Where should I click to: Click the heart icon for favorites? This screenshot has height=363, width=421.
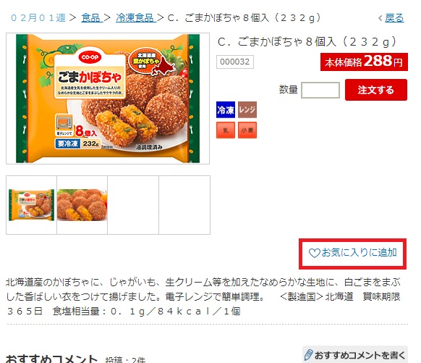314,253
